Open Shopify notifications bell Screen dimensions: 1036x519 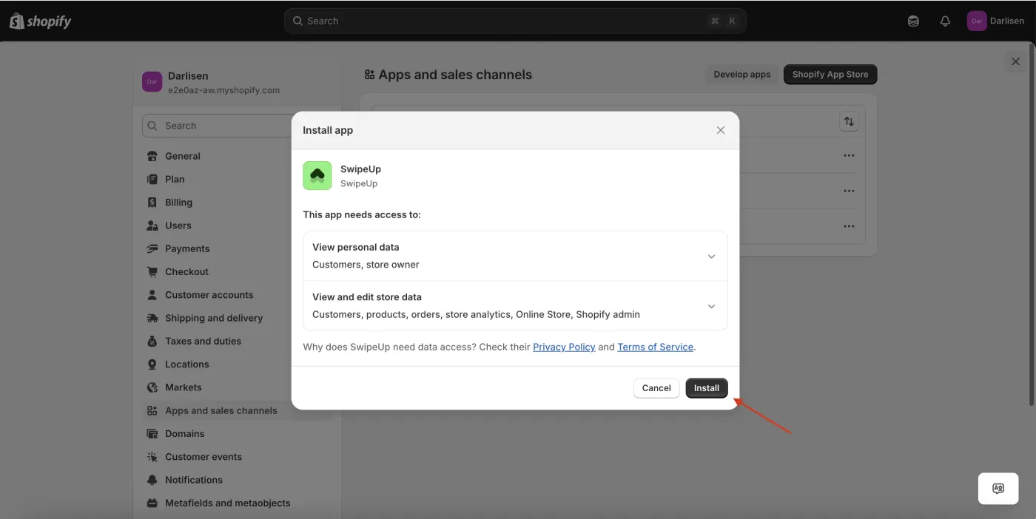coord(945,21)
